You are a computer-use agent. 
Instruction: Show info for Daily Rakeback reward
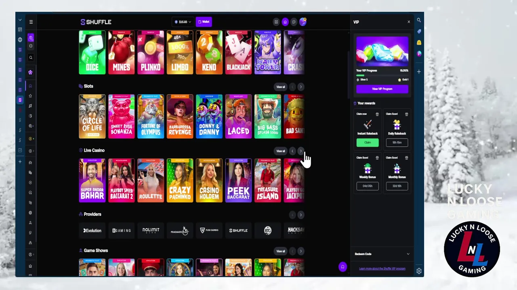point(406,114)
